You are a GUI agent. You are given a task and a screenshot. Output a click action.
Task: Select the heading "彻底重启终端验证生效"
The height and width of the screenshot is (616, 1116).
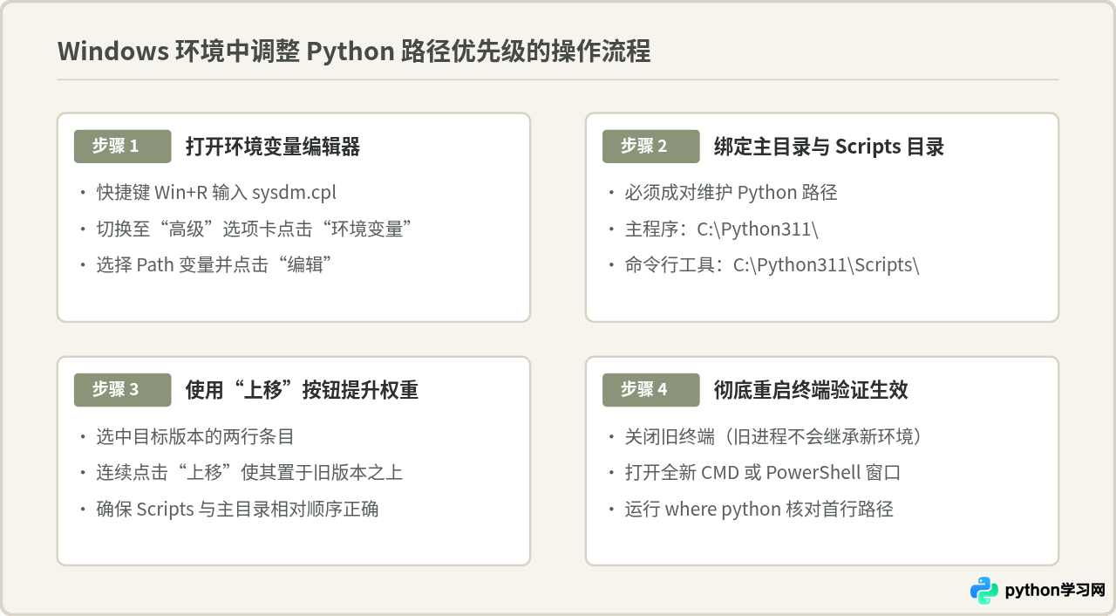(811, 390)
